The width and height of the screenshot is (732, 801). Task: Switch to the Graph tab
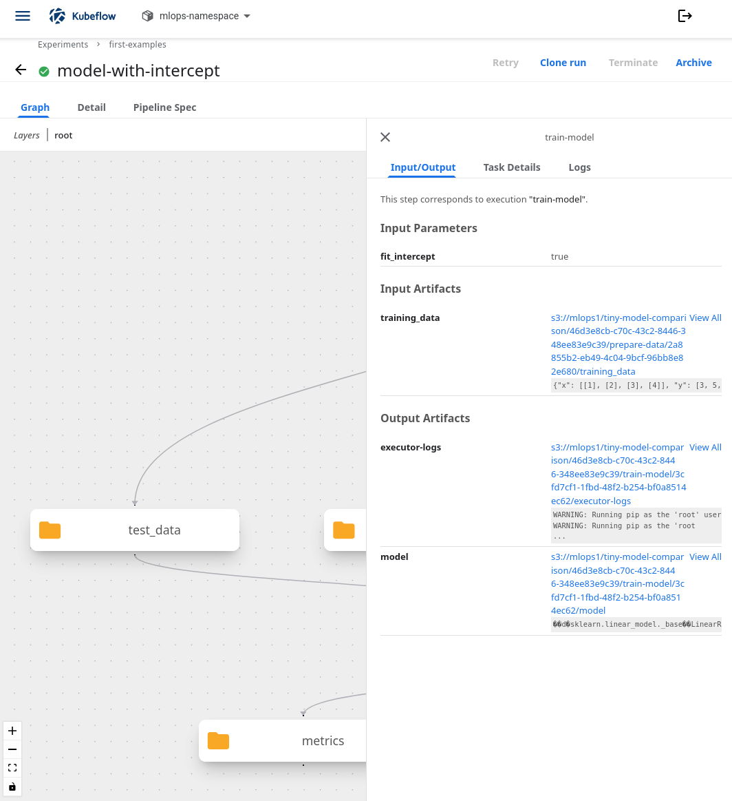pyautogui.click(x=35, y=107)
